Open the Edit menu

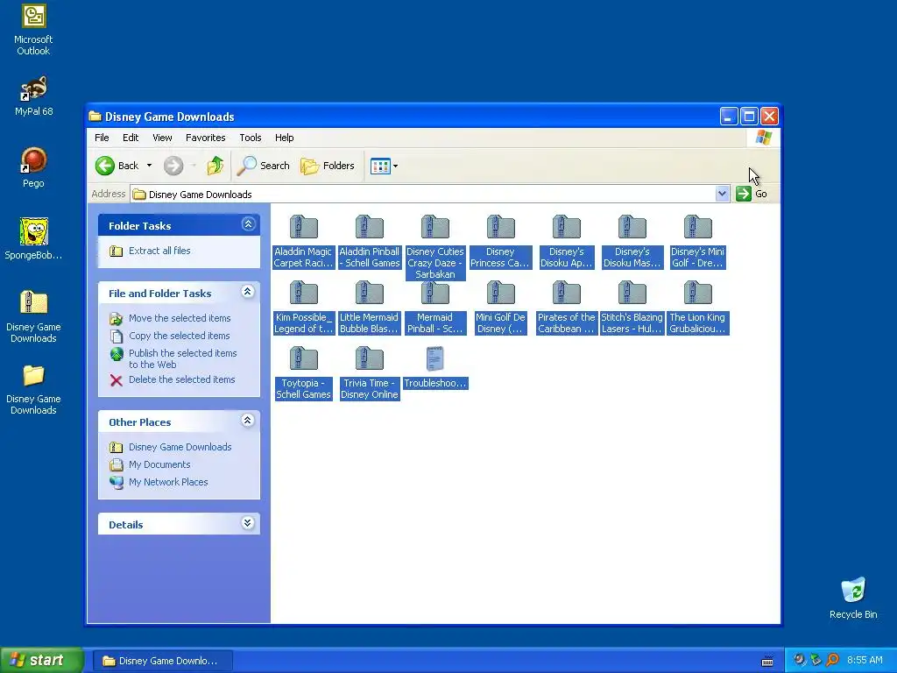131,138
